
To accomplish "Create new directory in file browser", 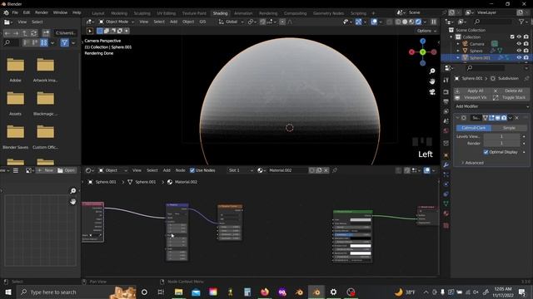I will [x=46, y=33].
